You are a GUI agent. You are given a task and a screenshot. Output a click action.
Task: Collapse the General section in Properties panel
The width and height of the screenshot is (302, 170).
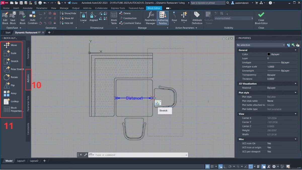click(x=295, y=50)
